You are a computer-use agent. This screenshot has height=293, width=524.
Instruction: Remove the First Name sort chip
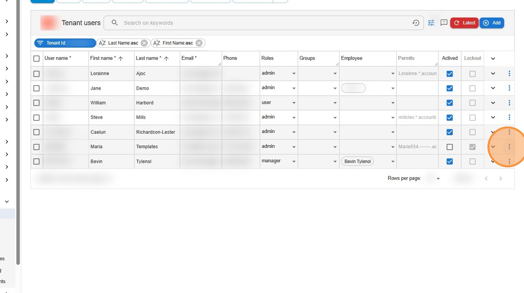(199, 43)
